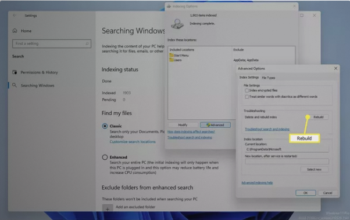
Task: Toggle treat similar words with diacritics checkbox
Action: coord(247,97)
